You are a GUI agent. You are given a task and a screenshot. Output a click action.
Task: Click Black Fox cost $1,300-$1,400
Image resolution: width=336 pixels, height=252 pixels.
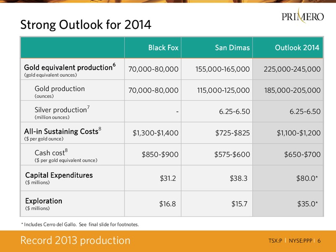155,133
